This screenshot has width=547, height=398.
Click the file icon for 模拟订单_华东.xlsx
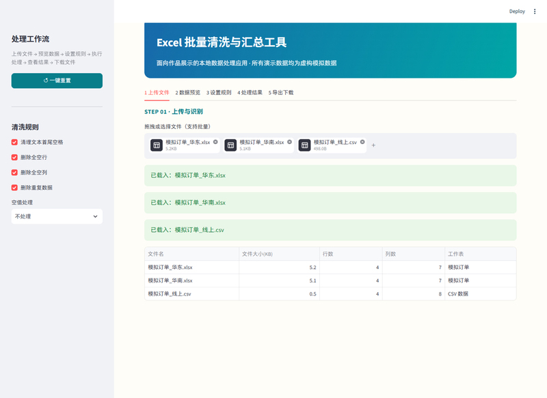click(x=157, y=145)
